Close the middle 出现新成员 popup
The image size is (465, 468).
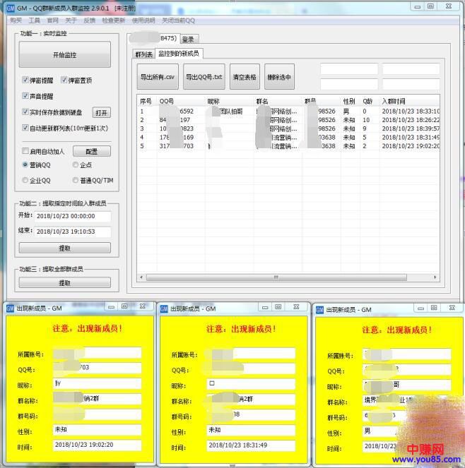coord(296,307)
